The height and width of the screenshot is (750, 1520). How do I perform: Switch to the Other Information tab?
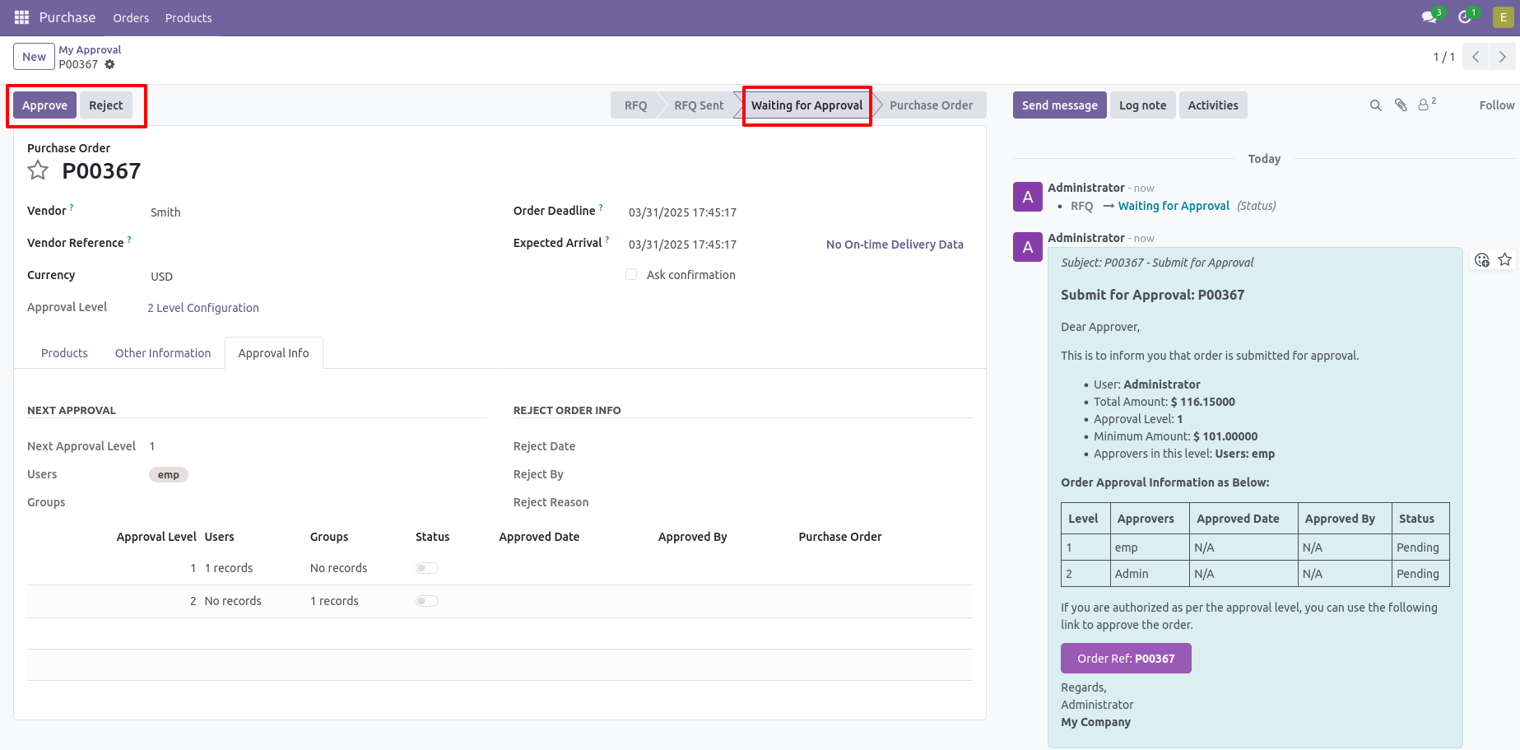point(163,353)
